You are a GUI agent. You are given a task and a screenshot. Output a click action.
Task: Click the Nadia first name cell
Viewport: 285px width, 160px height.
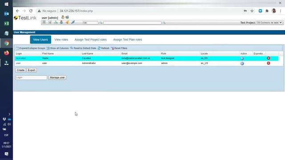pos(45,58)
